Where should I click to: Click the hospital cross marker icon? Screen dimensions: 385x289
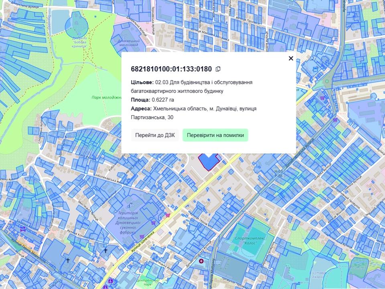tap(201, 261)
